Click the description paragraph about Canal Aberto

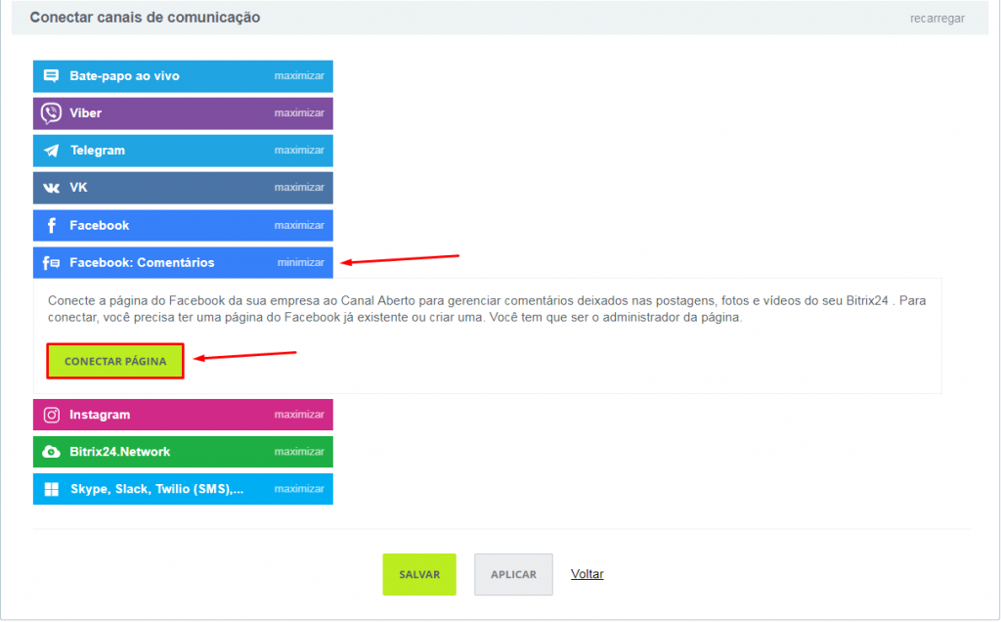(487, 309)
